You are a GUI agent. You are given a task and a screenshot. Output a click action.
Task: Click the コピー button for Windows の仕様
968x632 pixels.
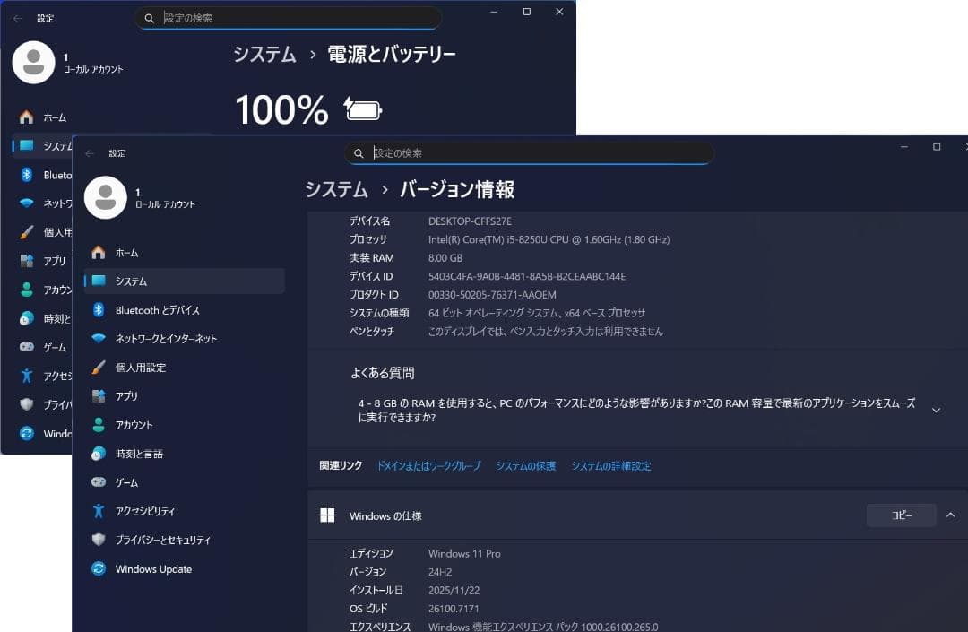901,515
